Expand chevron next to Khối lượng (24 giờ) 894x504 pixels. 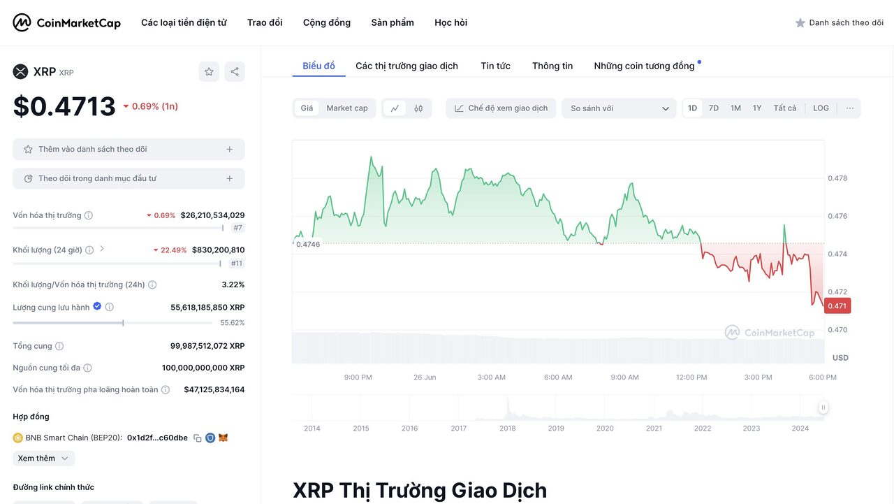click(x=102, y=249)
